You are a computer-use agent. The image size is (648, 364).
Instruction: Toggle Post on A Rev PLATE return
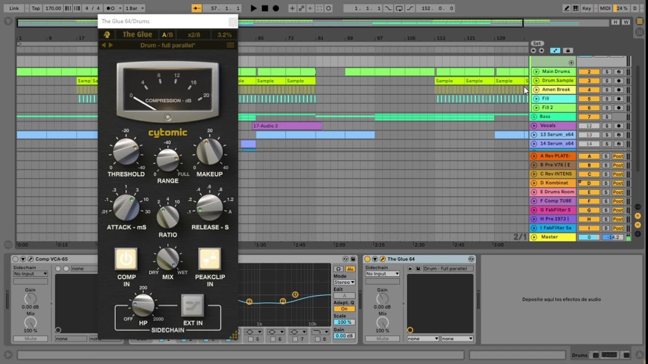pos(618,156)
